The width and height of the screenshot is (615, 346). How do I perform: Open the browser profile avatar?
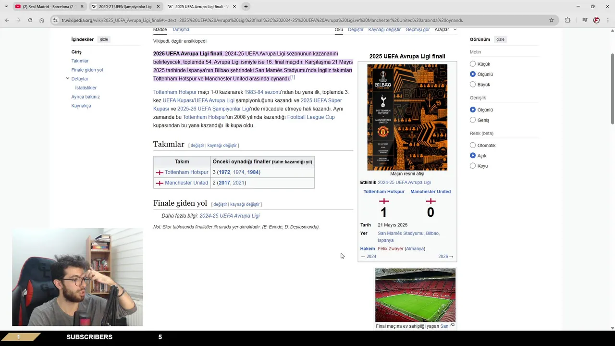click(x=596, y=20)
